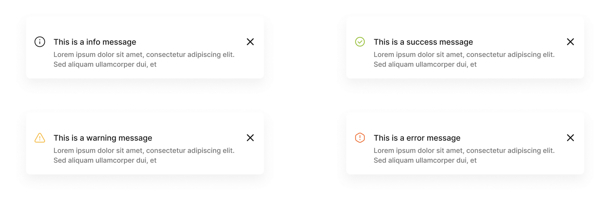
Task: Click the orange error hexagon icon
Action: (x=360, y=138)
